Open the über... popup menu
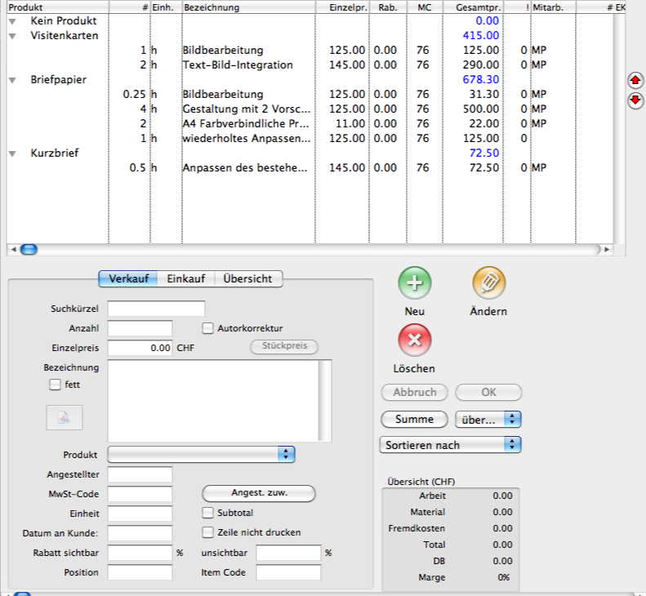 click(488, 419)
